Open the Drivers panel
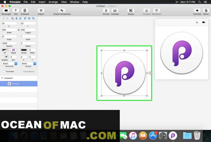Viewport: 211px width, 142px height. click(106, 11)
